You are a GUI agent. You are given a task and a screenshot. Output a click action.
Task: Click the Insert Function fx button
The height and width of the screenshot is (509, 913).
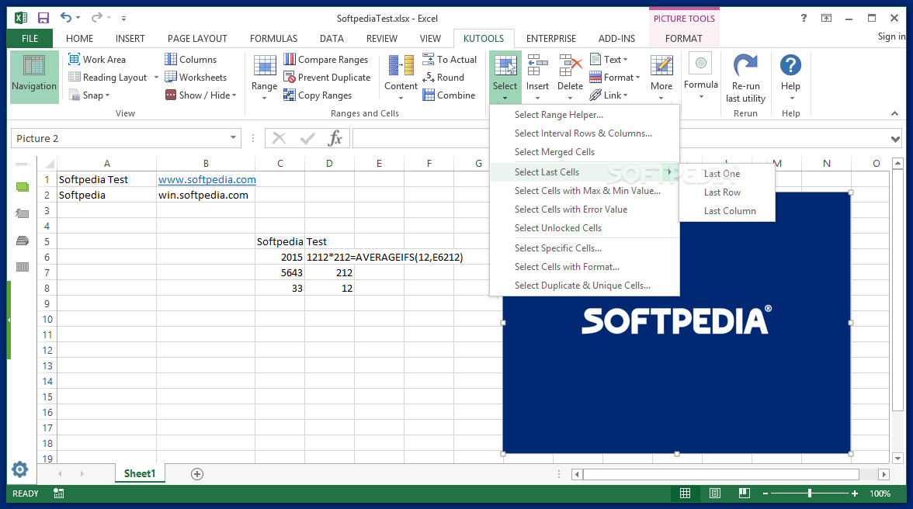pyautogui.click(x=335, y=138)
